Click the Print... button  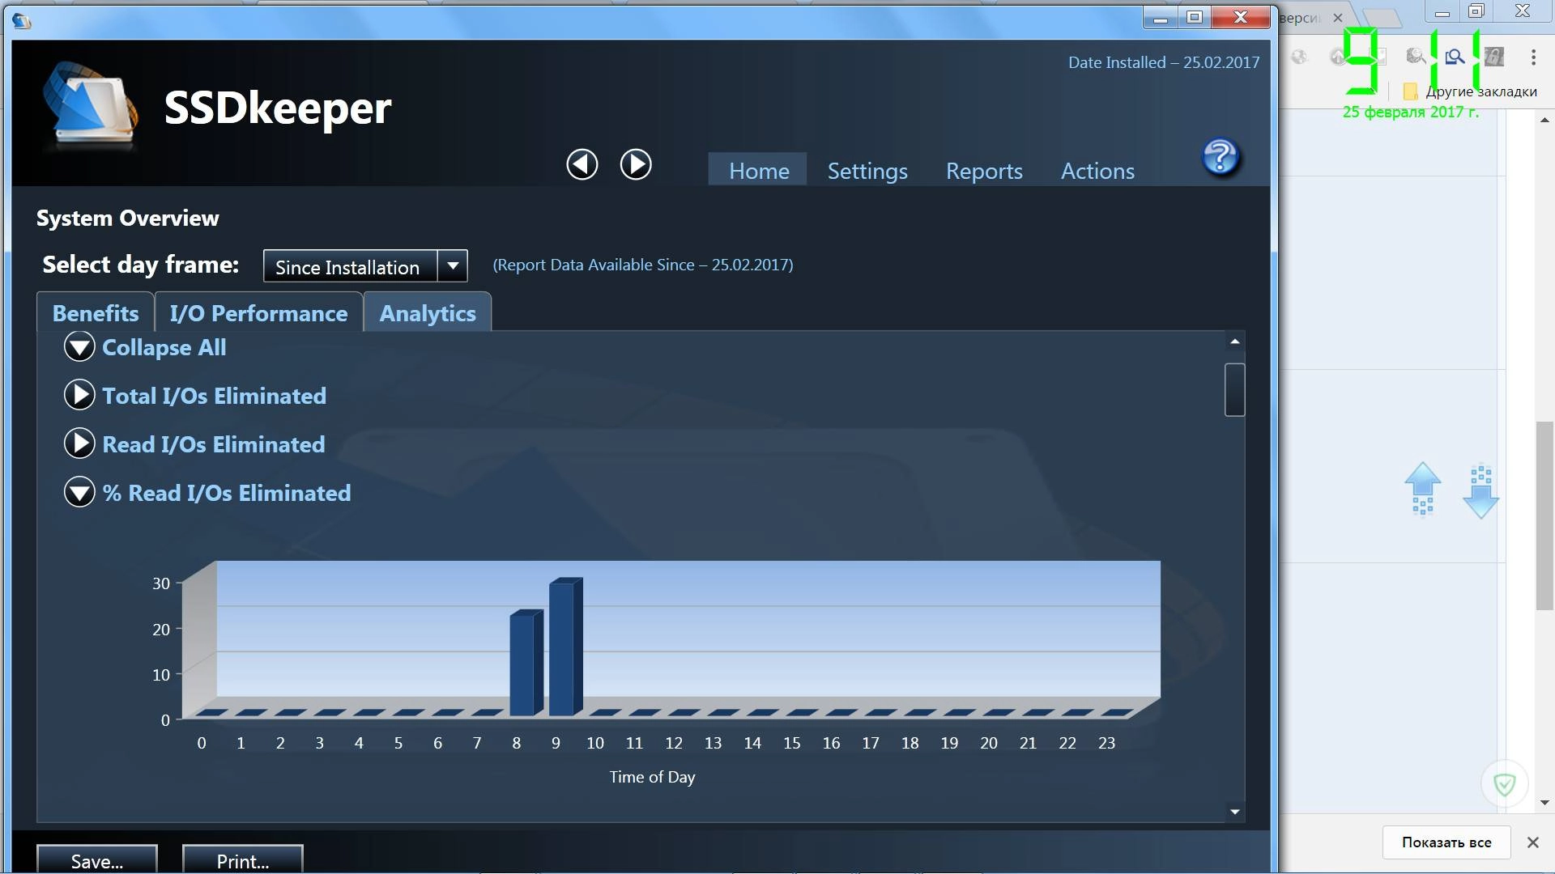pos(243,861)
